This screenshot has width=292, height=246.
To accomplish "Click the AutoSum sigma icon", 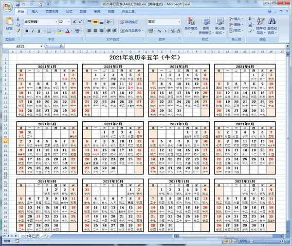I will coord(250,19).
